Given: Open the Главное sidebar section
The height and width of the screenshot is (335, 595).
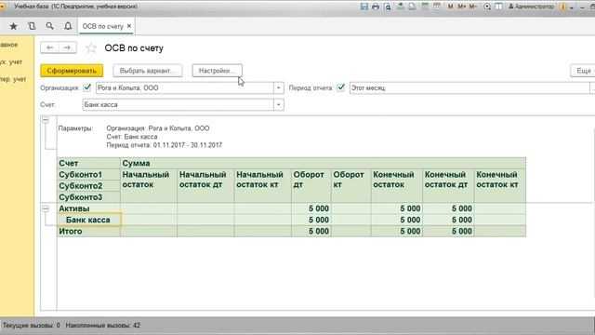Looking at the screenshot, I should [8, 45].
